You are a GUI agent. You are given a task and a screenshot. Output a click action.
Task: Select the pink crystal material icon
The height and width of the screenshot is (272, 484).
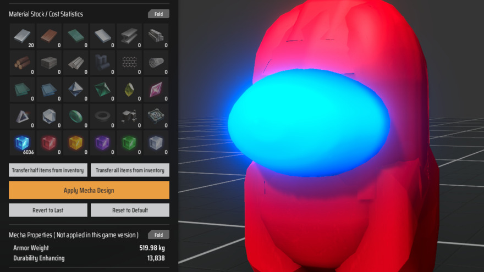coord(156,90)
